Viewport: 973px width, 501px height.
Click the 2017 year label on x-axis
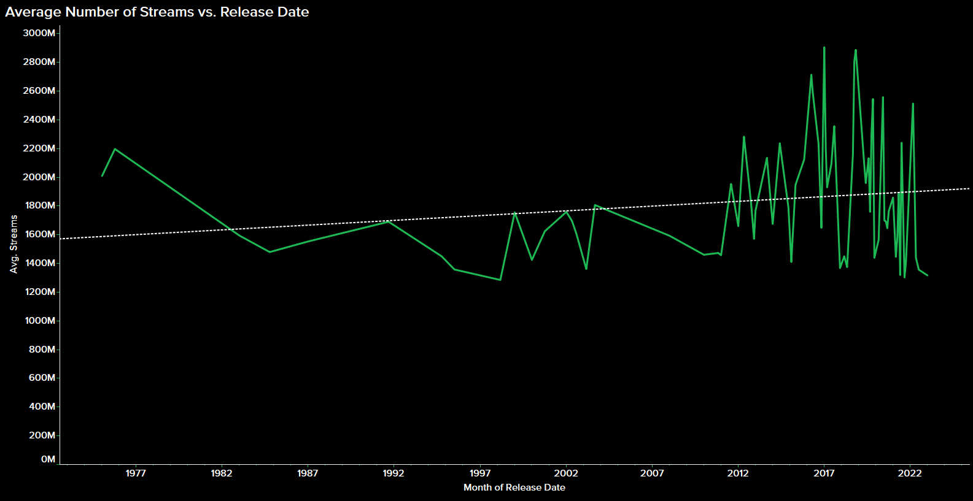pos(824,473)
